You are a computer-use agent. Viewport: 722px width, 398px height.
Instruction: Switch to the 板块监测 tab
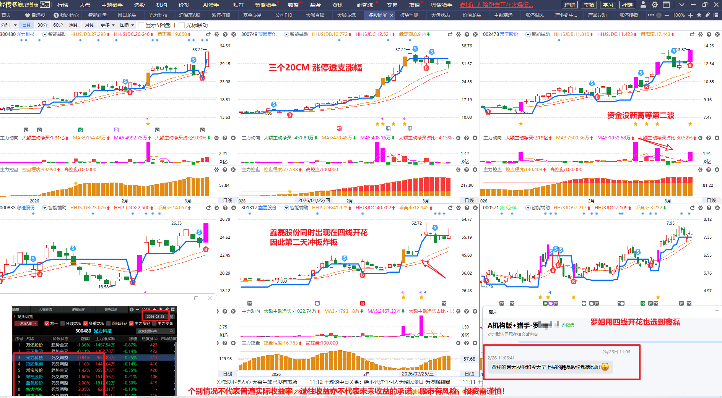point(409,15)
